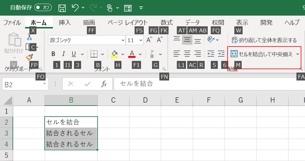The width and height of the screenshot is (305, 161).
Task: Apply the yellow fill color bucket
Action: [115, 54]
